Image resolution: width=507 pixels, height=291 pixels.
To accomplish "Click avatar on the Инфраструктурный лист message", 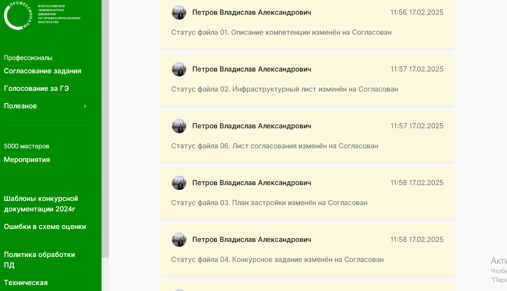I will [x=179, y=69].
